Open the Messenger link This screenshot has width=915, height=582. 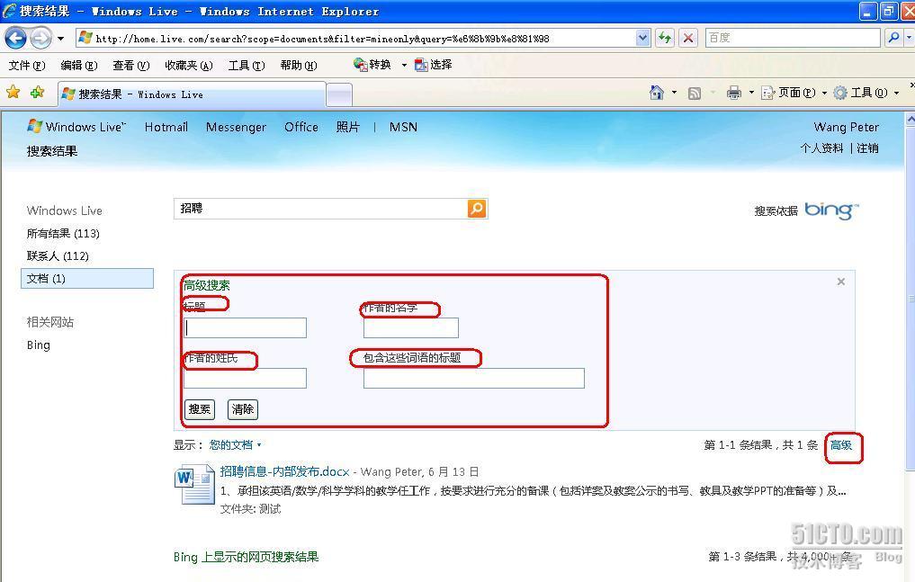(x=236, y=127)
